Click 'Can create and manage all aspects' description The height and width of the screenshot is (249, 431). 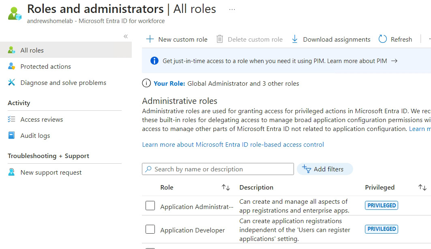(294, 206)
